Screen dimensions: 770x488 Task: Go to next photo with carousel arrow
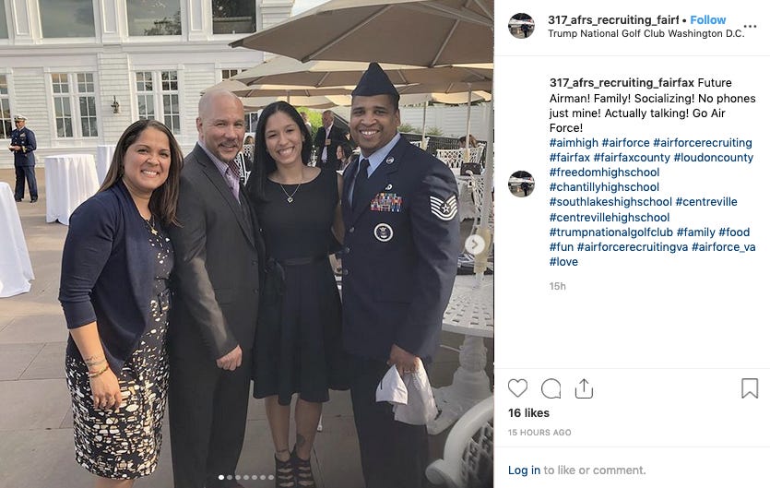point(474,244)
